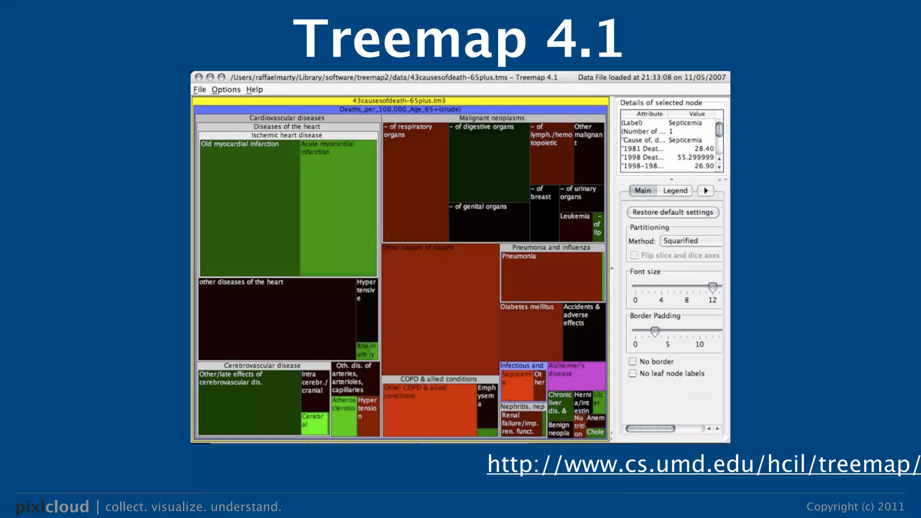Click the settings panel scroll left arrow
Screen dimensions: 921x518
pyautogui.click(x=709, y=429)
